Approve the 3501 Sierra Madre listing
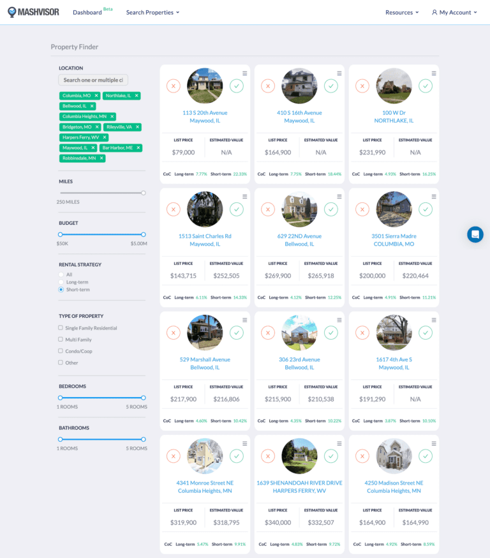Screen dimensions: 490x558 [426, 209]
